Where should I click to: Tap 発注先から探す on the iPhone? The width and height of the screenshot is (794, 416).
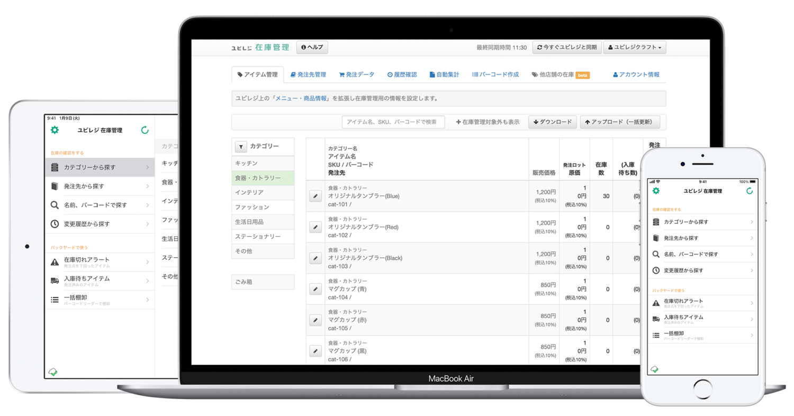tap(702, 238)
